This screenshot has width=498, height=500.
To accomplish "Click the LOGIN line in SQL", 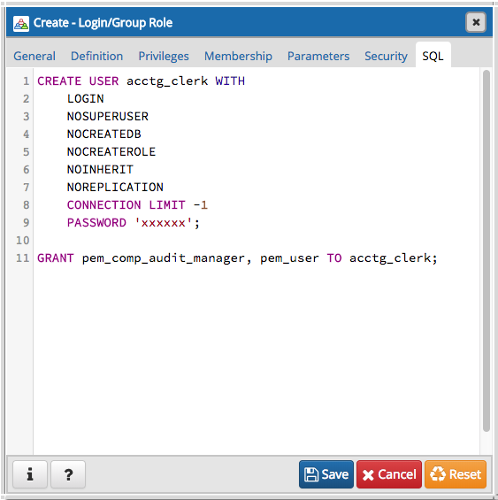I will pos(86,99).
